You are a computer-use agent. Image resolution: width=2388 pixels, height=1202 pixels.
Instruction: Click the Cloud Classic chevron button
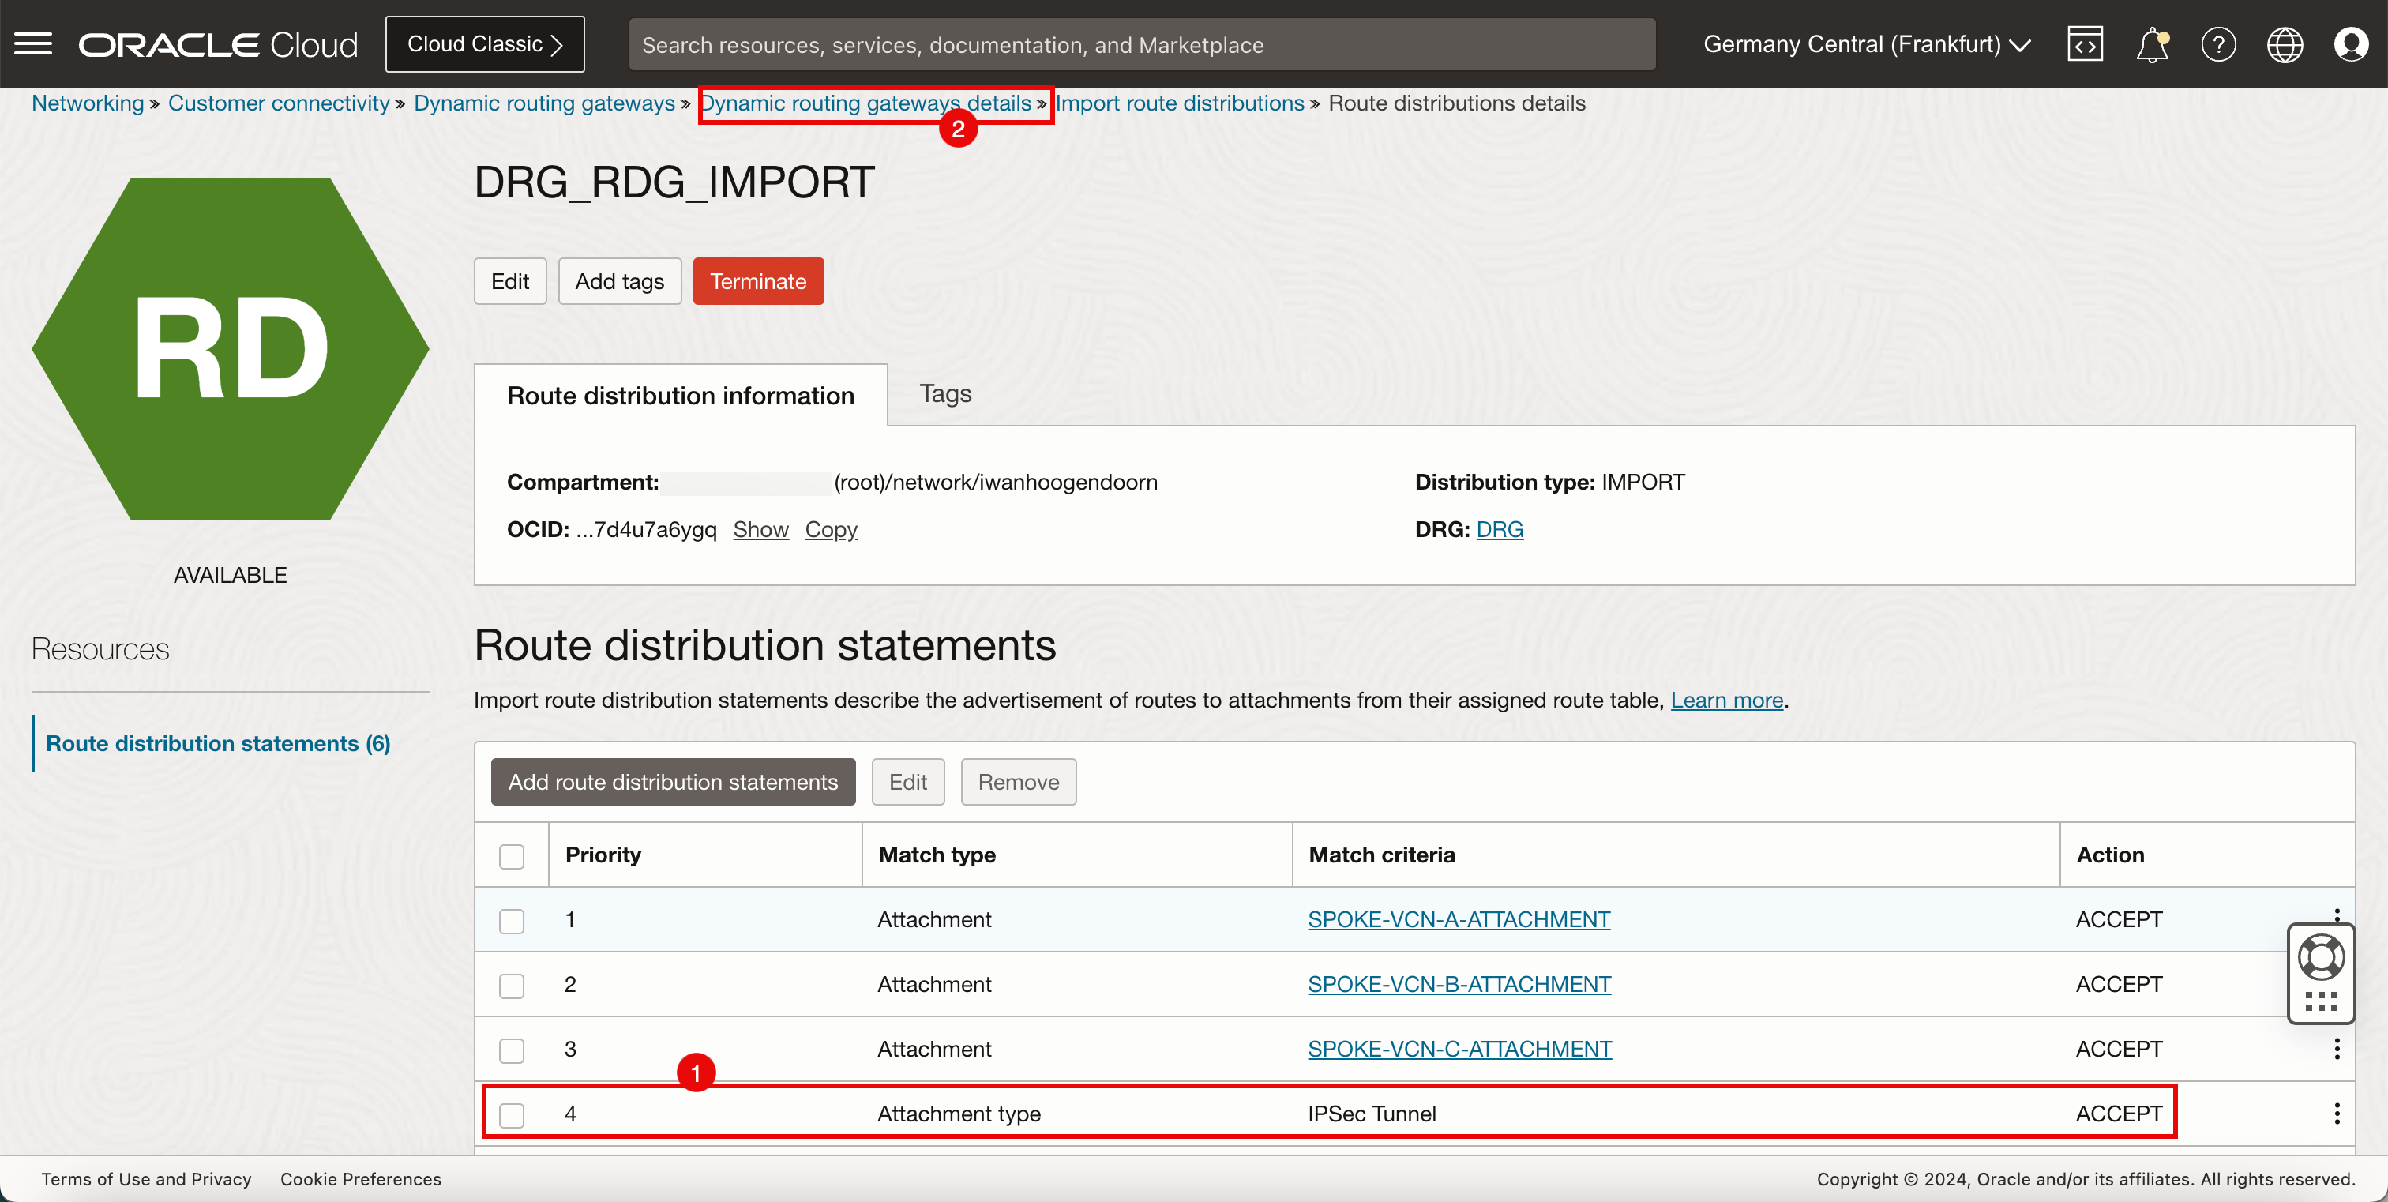[485, 43]
